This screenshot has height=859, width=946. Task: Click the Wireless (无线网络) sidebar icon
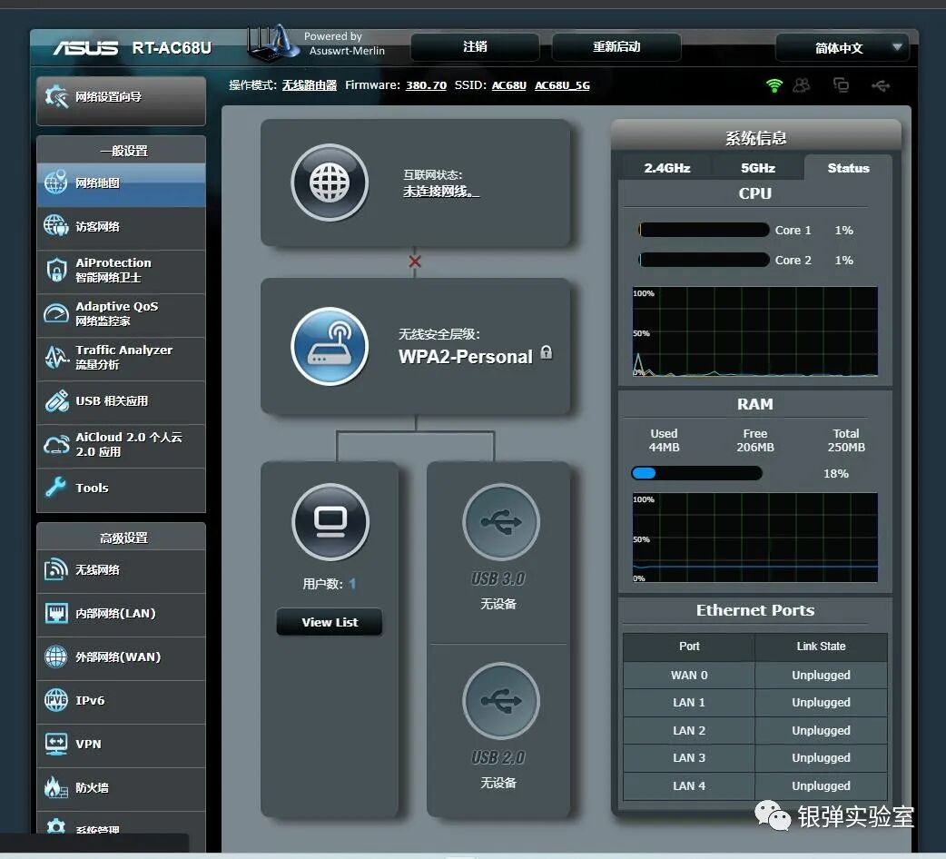click(x=56, y=569)
